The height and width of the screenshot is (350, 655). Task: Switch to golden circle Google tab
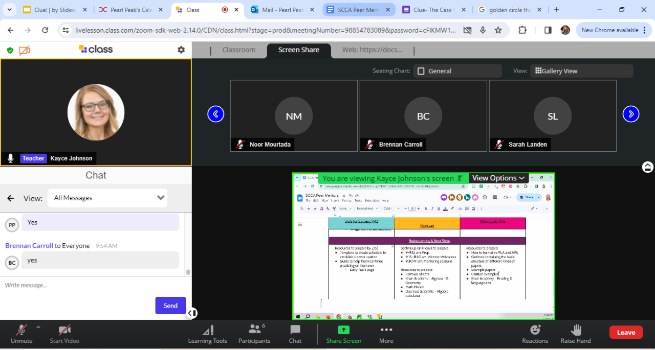click(x=510, y=10)
